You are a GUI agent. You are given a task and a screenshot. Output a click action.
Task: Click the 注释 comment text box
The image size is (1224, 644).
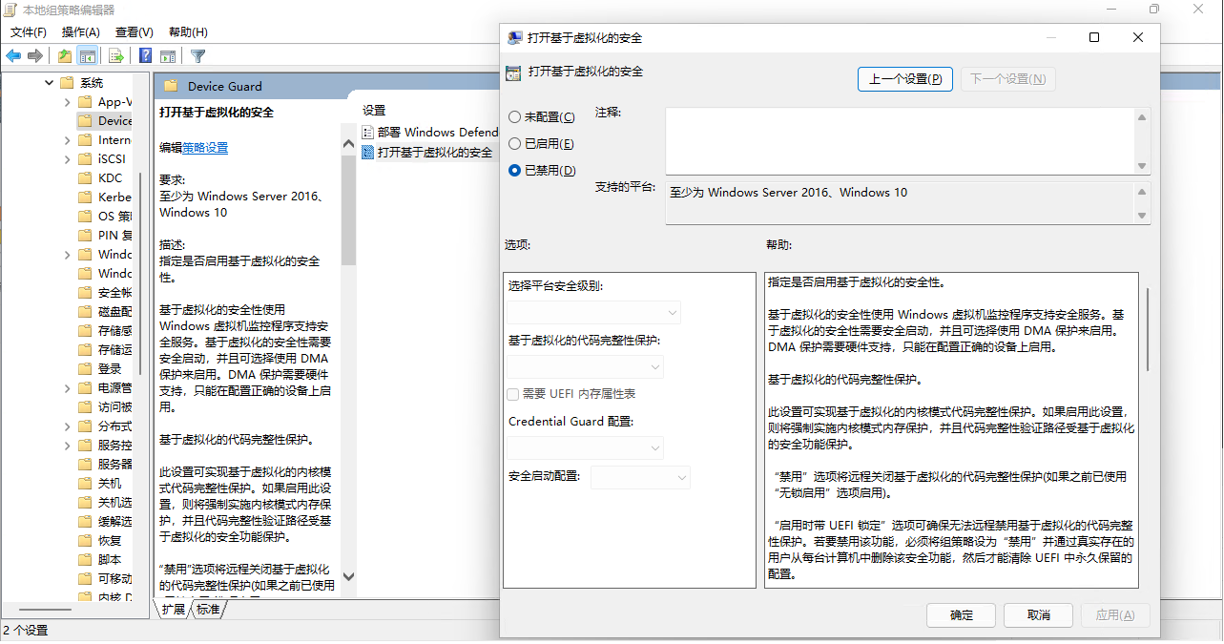pos(899,141)
